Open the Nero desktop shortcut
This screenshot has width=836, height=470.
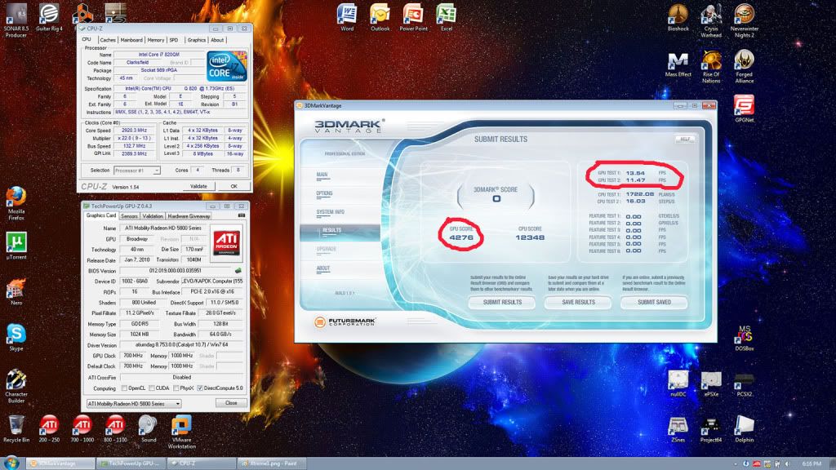(x=16, y=292)
